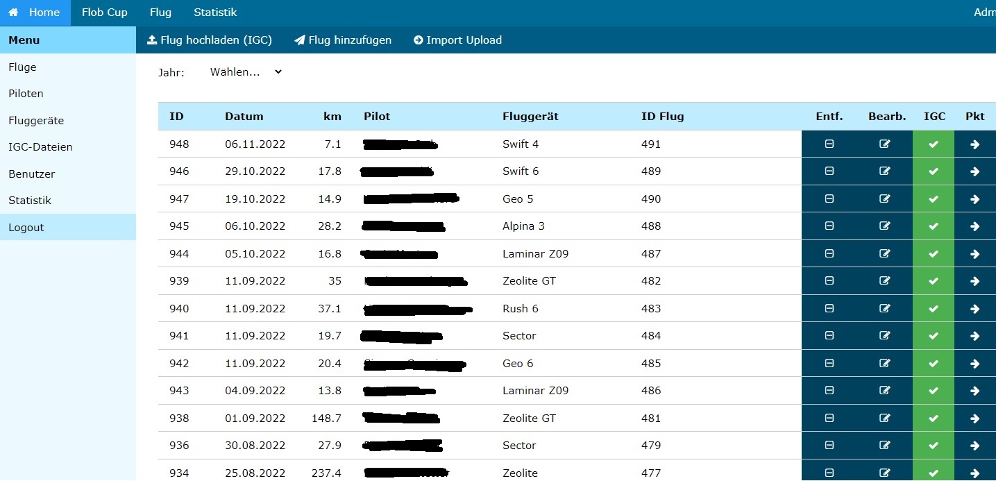The image size is (996, 481).
Task: Sort the table by the Datum column header
Action: point(244,116)
